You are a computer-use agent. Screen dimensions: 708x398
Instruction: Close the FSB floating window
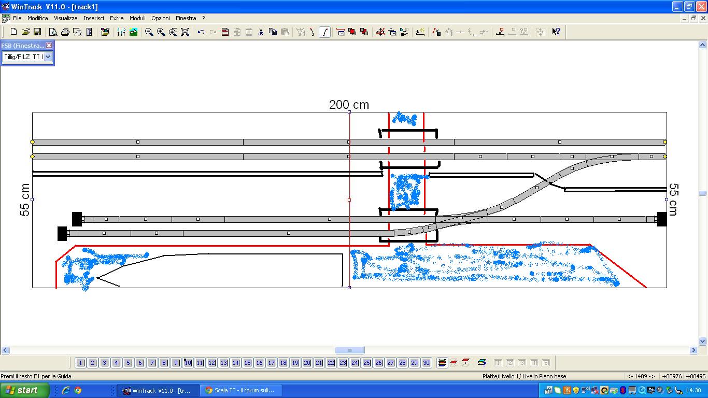click(49, 46)
